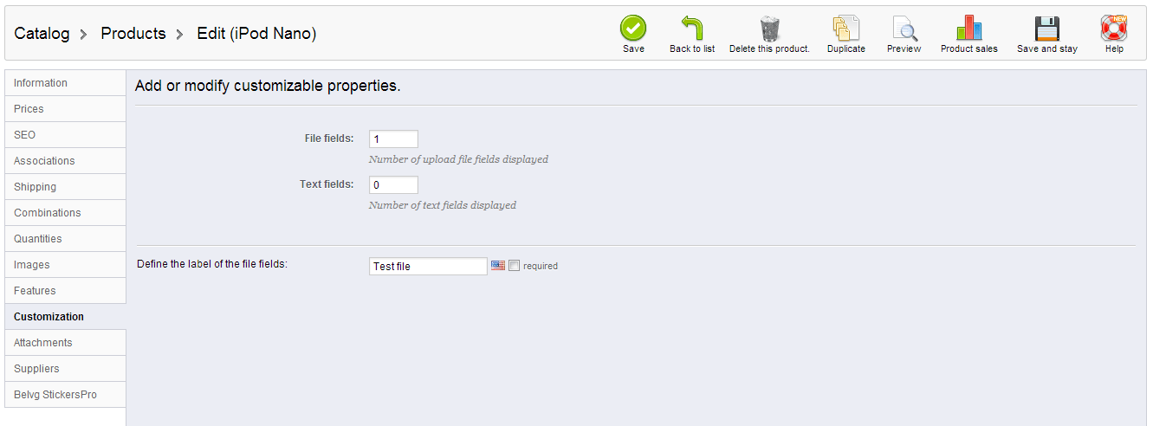Click the Delete this product trash icon
Viewport: 1153px width, 426px height.
pos(769,29)
